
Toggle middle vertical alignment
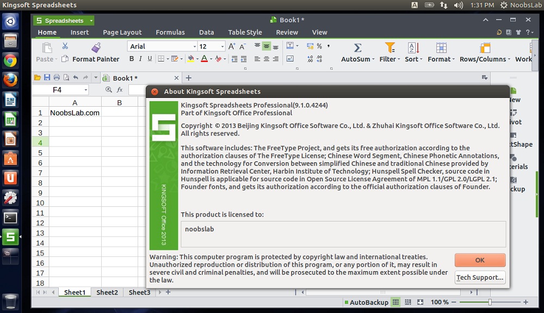coord(266,46)
